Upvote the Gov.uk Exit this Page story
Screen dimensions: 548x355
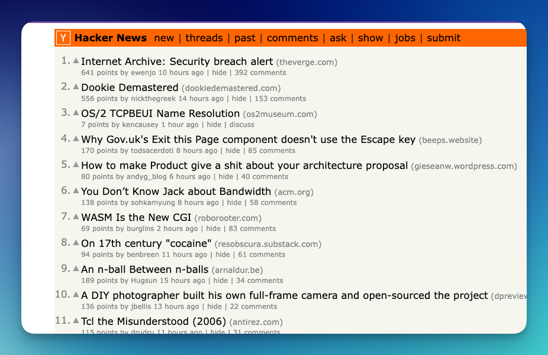pyautogui.click(x=76, y=138)
